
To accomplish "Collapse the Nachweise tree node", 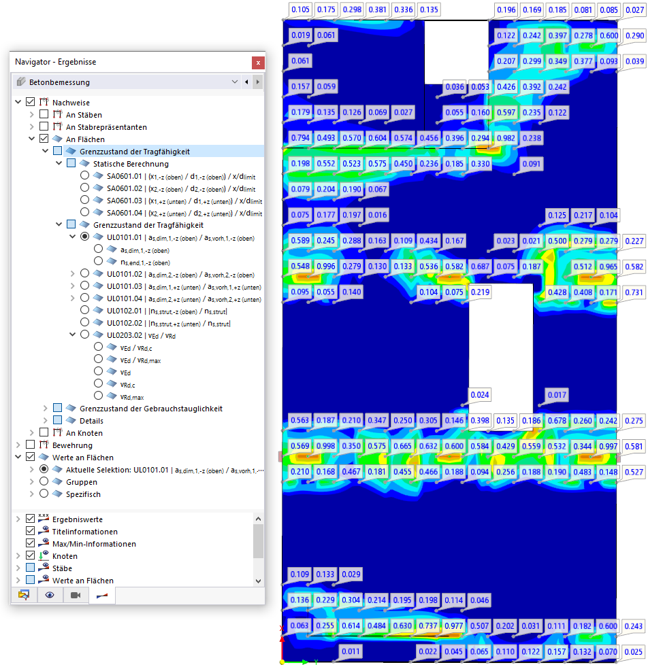I will (18, 102).
